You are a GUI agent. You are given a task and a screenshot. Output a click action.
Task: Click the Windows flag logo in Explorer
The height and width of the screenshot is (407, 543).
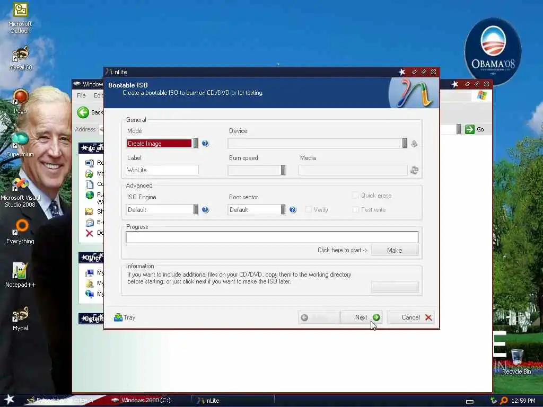tap(481, 95)
